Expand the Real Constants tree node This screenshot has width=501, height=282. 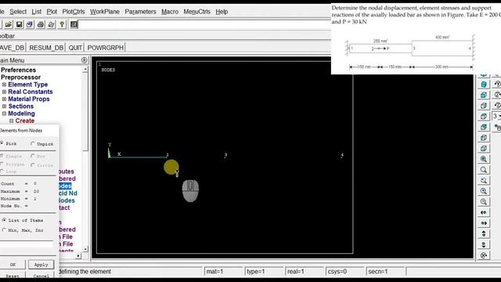click(x=4, y=92)
